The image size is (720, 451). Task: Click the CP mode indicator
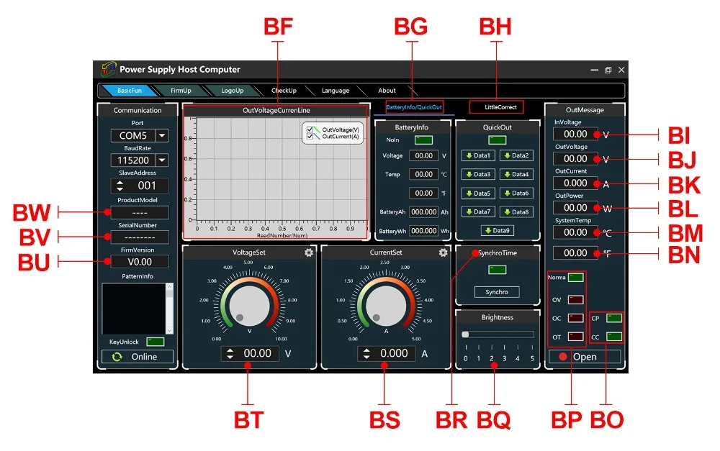[614, 318]
